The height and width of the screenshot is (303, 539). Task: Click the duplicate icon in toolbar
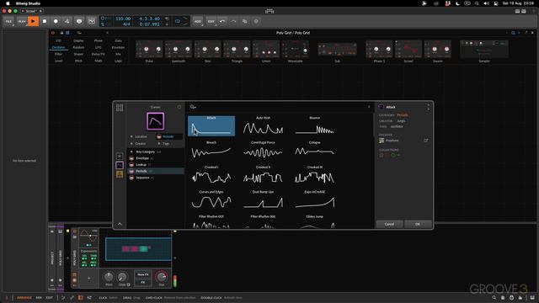[245, 21]
